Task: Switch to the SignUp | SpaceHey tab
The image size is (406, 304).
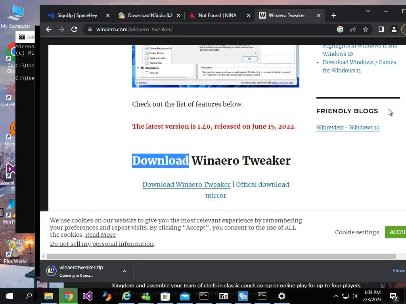Action: pyautogui.click(x=77, y=15)
